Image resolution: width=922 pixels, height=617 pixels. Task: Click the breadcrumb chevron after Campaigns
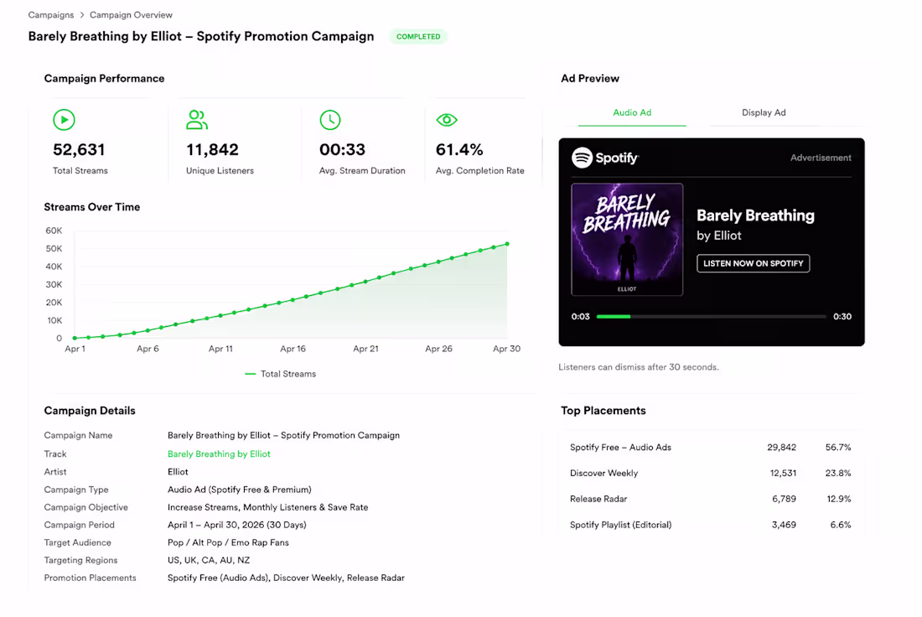tap(82, 15)
